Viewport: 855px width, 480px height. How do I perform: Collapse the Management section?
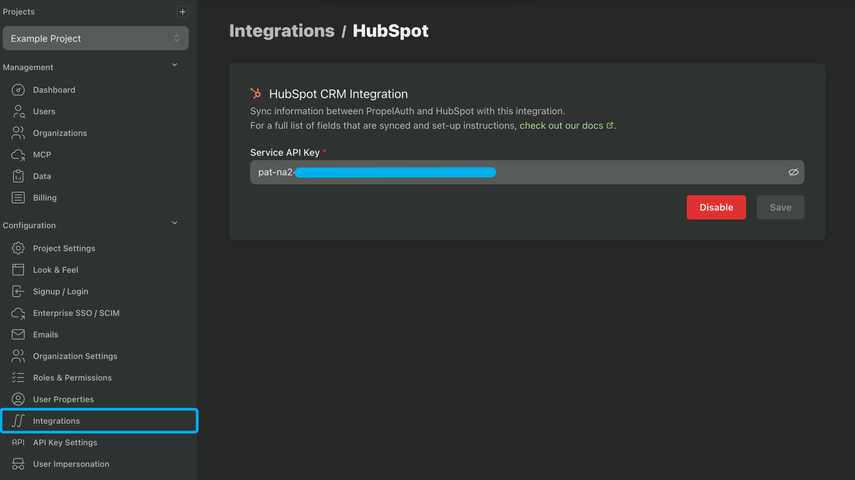click(x=174, y=64)
